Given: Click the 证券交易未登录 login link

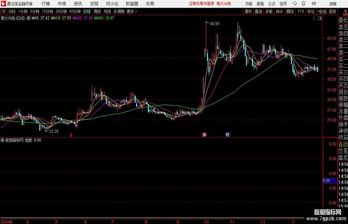Looking at the screenshot, I should (201, 4).
